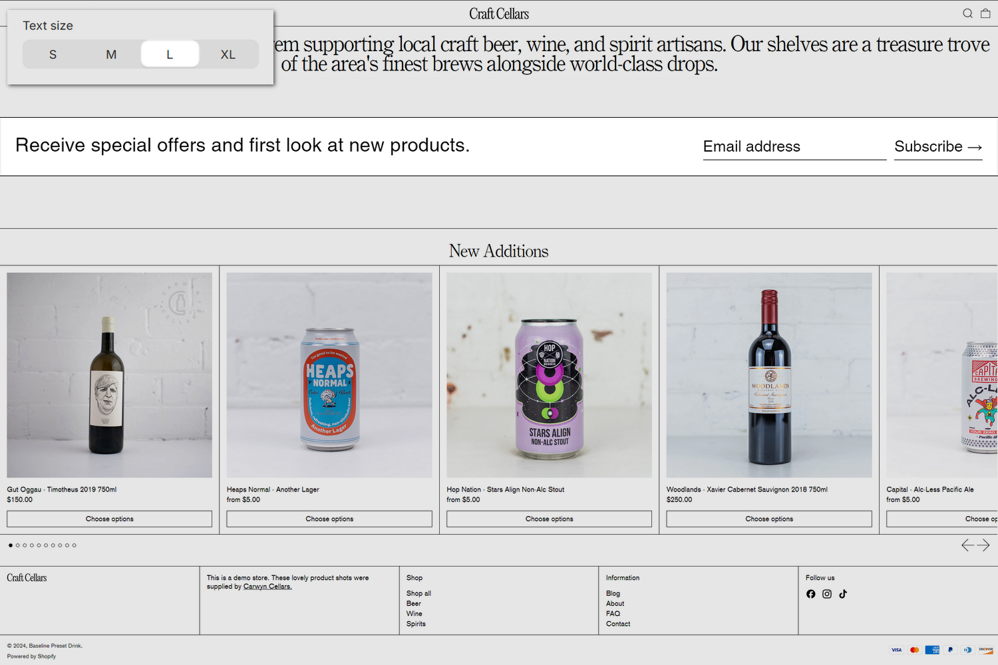The width and height of the screenshot is (998, 665).
Task: Open the shopping bag icon
Action: [x=985, y=13]
